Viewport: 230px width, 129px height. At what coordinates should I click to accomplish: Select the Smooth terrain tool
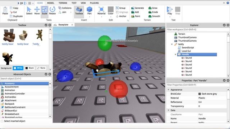pos(154,16)
